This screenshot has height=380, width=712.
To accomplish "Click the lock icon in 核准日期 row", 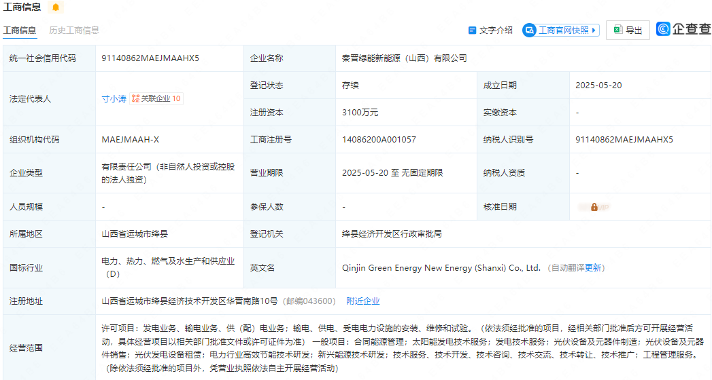I will [x=594, y=207].
